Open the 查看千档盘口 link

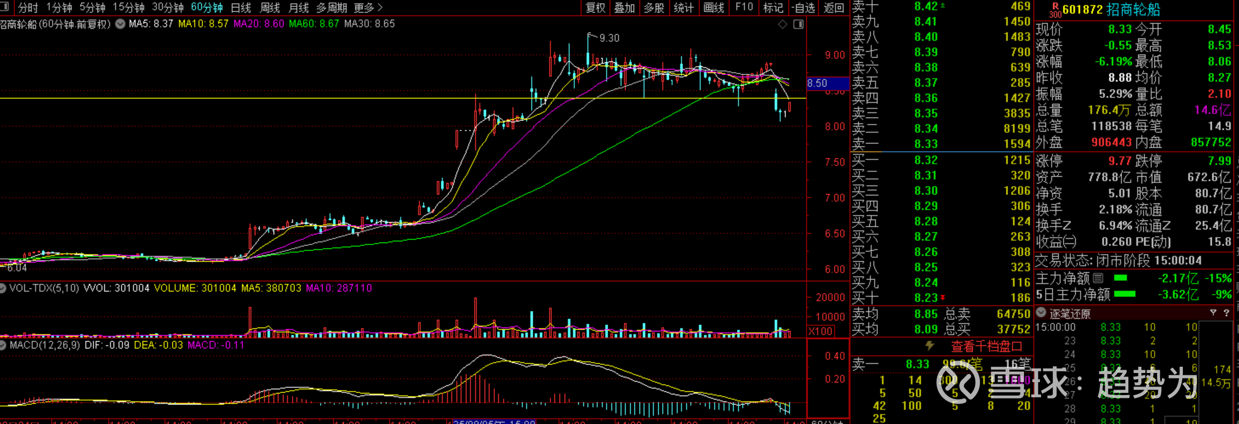tap(987, 346)
